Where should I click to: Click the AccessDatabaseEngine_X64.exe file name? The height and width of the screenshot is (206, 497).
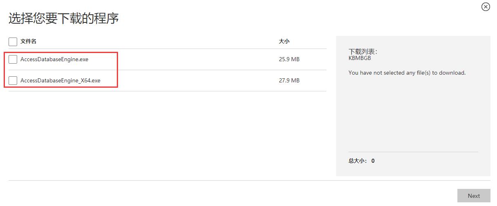pyautogui.click(x=60, y=80)
